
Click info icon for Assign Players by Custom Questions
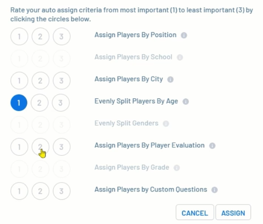click(215, 190)
